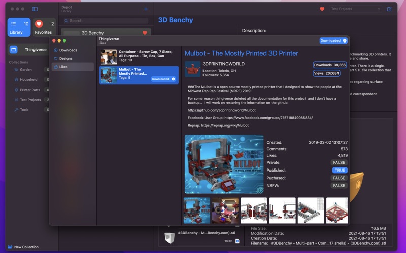Click the Printer Parts gear icon
Screen dimensions: 406x253
(16, 90)
